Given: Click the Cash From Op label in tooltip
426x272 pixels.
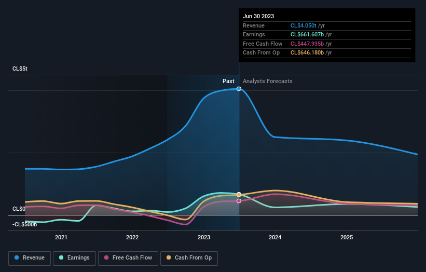Looking at the screenshot, I should tap(261, 53).
